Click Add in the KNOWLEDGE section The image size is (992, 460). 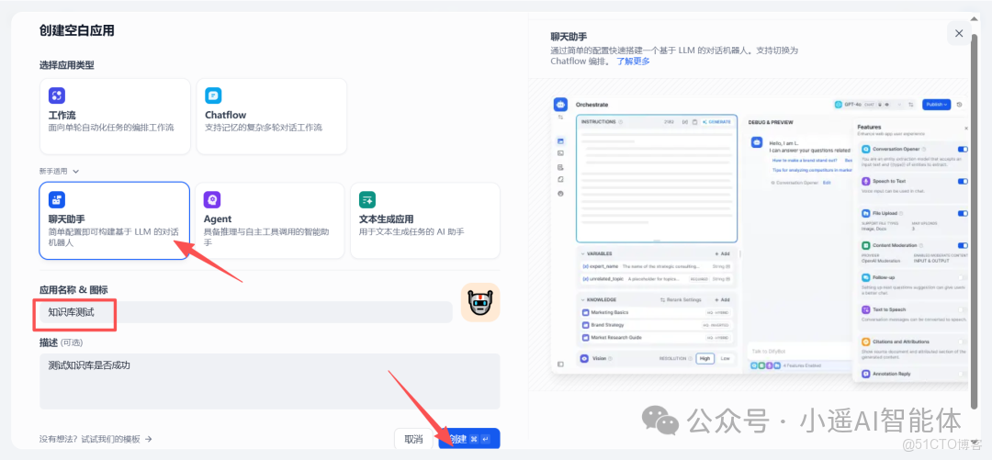pos(722,299)
